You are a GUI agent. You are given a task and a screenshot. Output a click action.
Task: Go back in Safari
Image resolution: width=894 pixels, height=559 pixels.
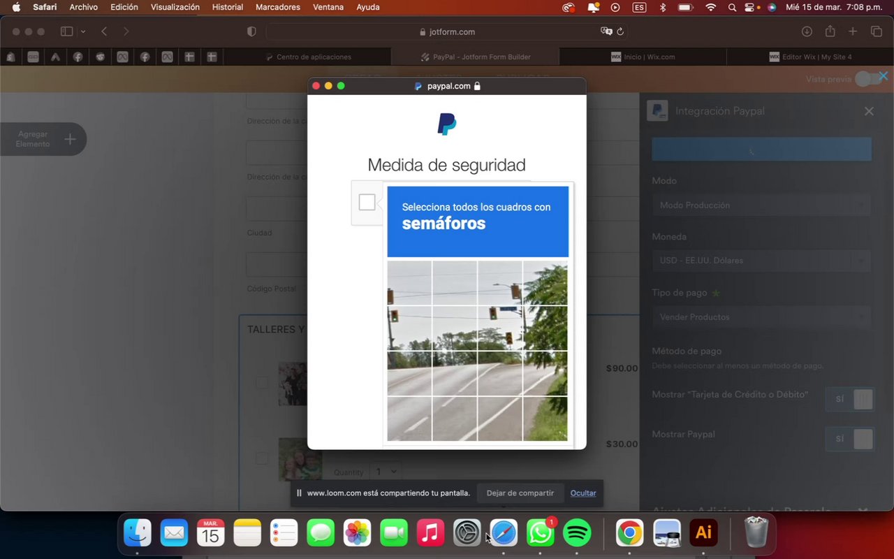point(104,31)
